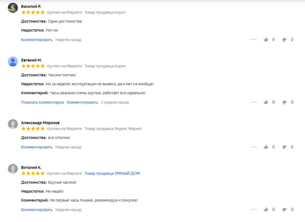The image size is (305, 222).
Task: Thumbs up Евгений М.'s review
Action: 266,102
